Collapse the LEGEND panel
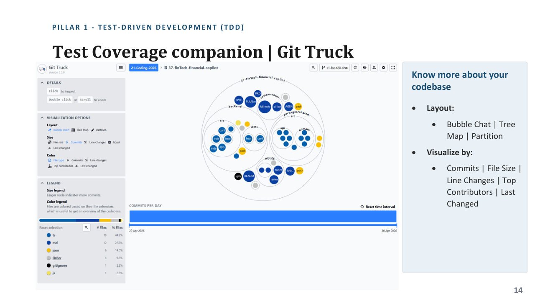The width and height of the screenshot is (535, 301). pyautogui.click(x=42, y=183)
